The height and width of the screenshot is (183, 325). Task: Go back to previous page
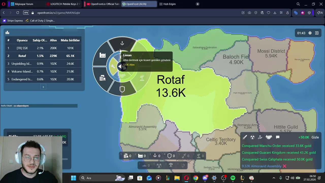click(4, 13)
